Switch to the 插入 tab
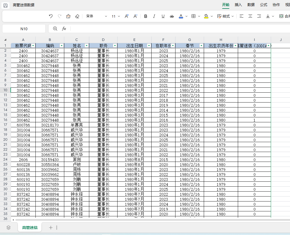This screenshot has height=235, width=290. point(238,5)
